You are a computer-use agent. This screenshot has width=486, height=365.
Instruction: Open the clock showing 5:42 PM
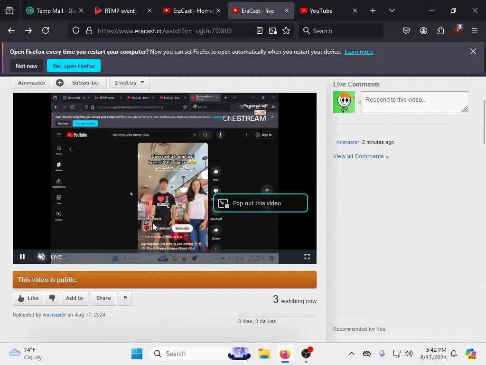(433, 354)
